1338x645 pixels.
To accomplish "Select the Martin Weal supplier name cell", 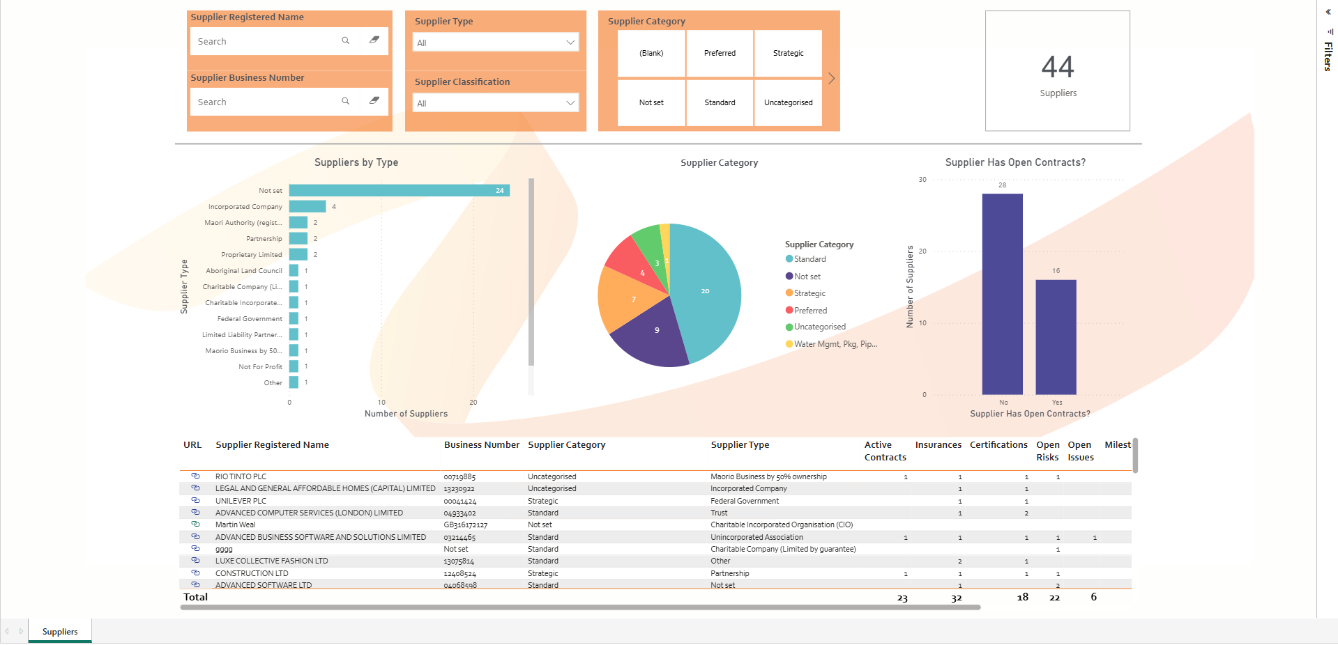I will click(x=236, y=524).
